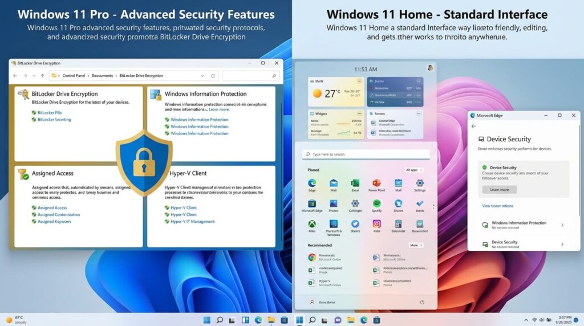Select Docuuments in the breadcrumb
The width and height of the screenshot is (584, 326).
(x=102, y=76)
